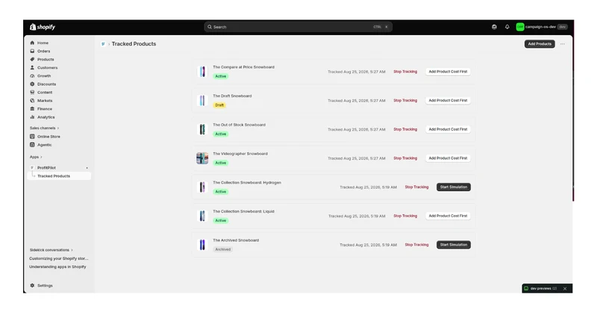The image size is (597, 336).
Task: Add product cost for Collection Snowboard: Liquid
Action: pos(448,216)
